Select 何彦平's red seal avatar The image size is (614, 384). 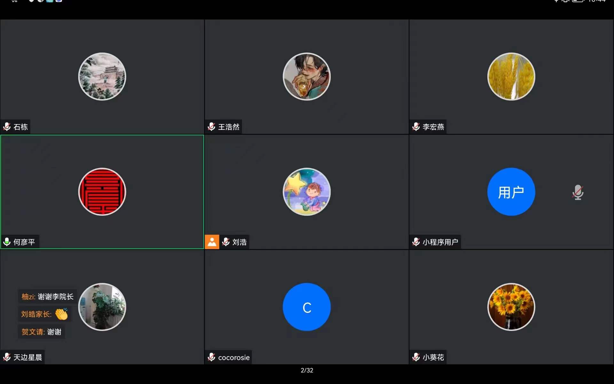tap(102, 192)
